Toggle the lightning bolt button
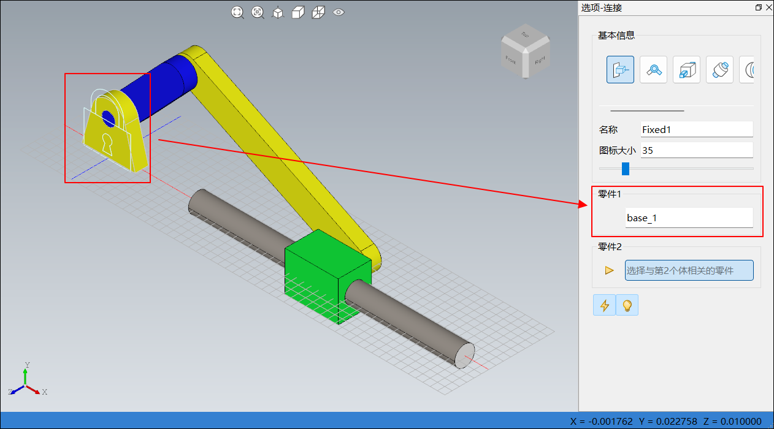This screenshot has height=429, width=774. coord(605,305)
